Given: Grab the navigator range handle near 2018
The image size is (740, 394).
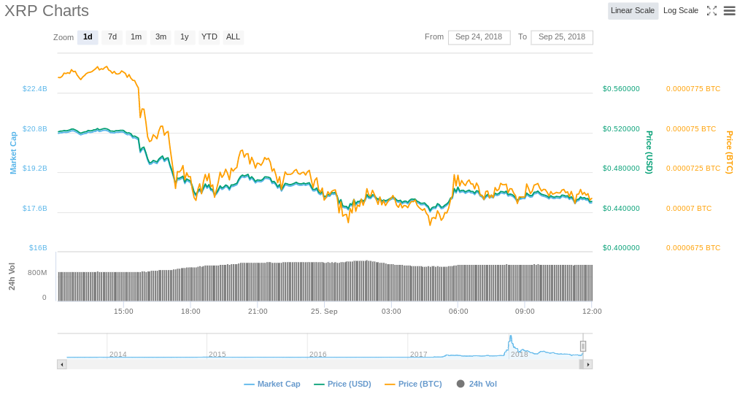Looking at the screenshot, I should pyautogui.click(x=583, y=347).
